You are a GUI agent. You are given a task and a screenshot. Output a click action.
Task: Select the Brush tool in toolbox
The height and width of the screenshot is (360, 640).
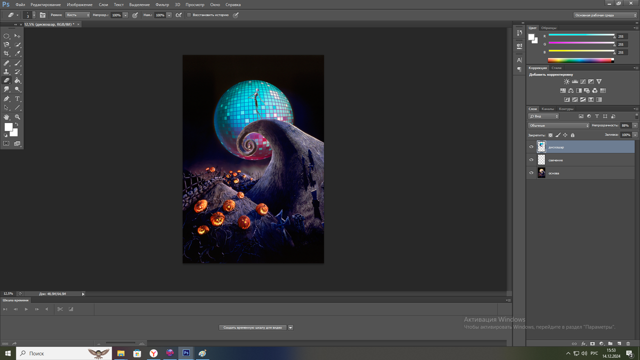tap(17, 63)
